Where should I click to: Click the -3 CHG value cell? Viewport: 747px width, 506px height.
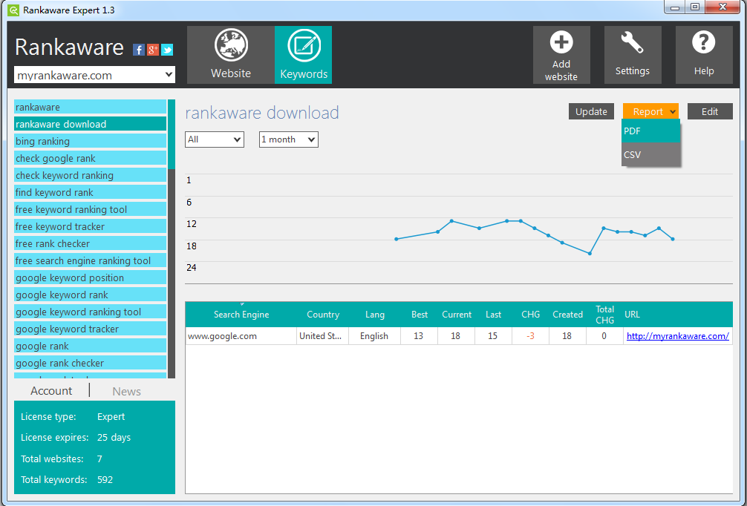[531, 336]
